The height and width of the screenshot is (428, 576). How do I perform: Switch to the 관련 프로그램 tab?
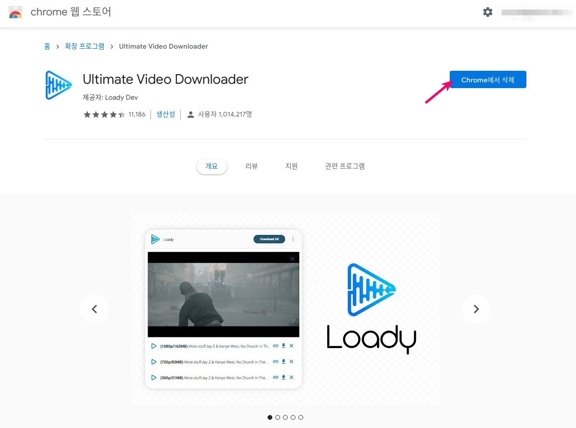point(345,166)
